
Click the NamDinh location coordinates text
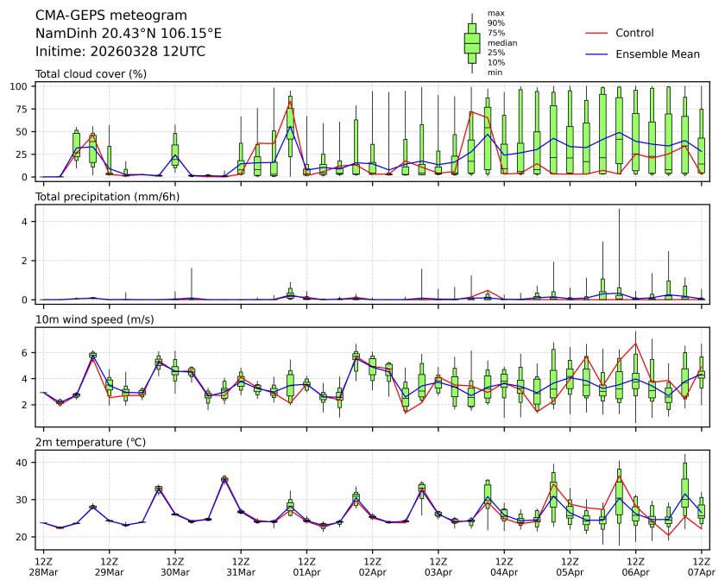tap(129, 33)
